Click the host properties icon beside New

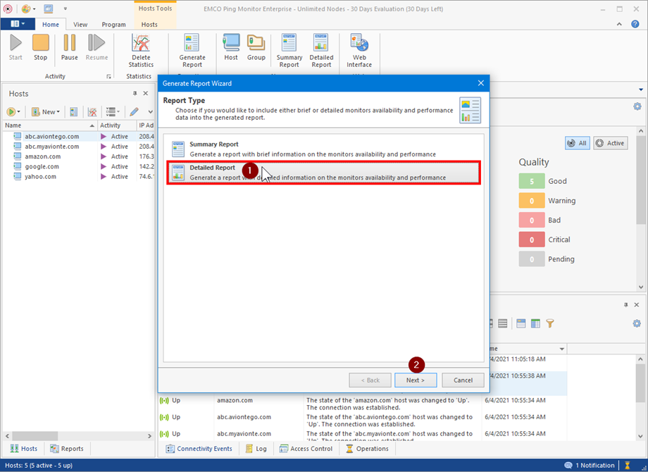point(73,111)
